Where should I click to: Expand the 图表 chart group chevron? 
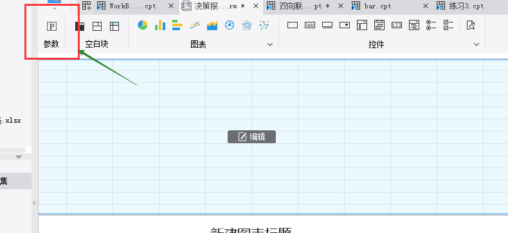270,44
